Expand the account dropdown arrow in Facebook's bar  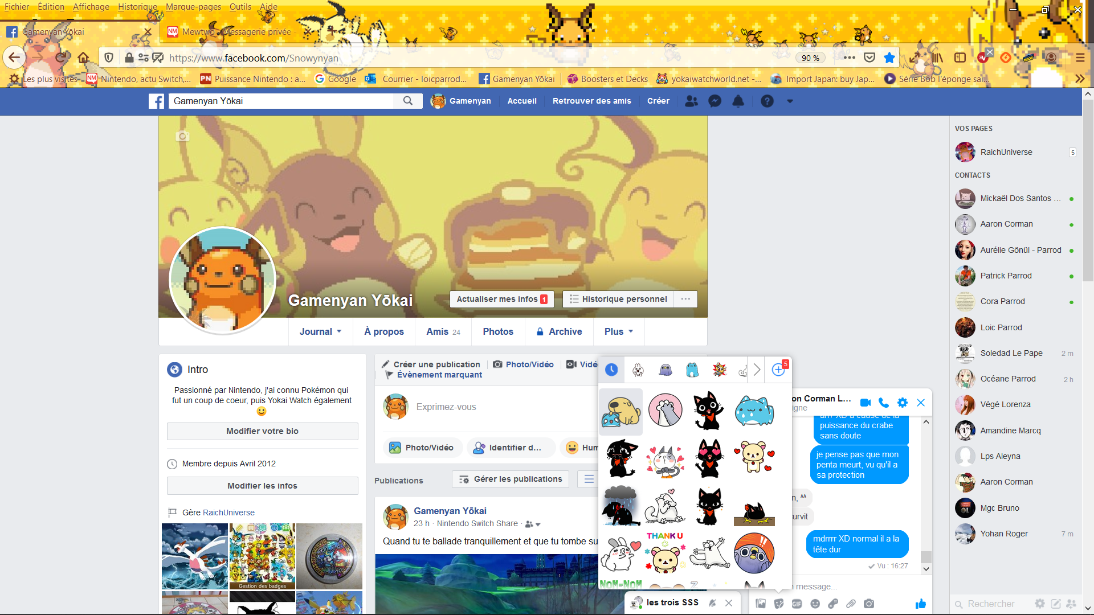pos(790,101)
